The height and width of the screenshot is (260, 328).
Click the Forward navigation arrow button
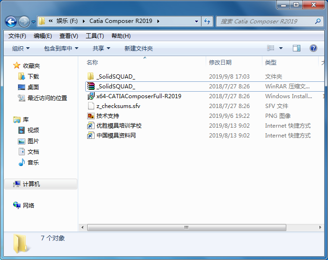coord(24,22)
